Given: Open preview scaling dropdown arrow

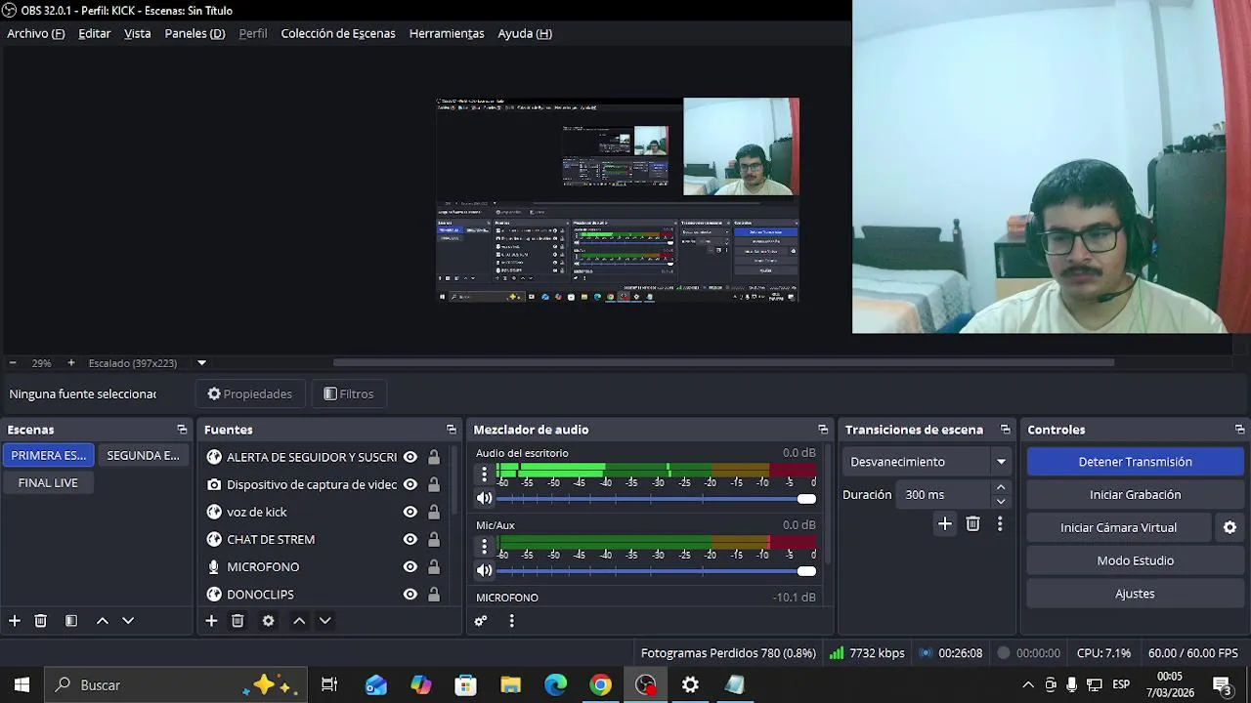Looking at the screenshot, I should pos(202,363).
